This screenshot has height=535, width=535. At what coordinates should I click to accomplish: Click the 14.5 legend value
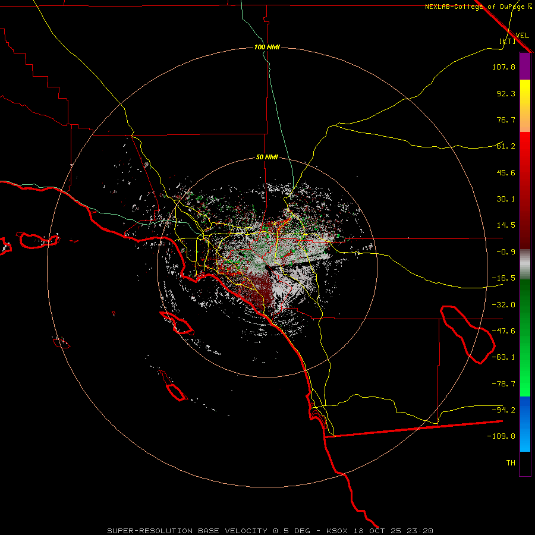tap(506, 225)
